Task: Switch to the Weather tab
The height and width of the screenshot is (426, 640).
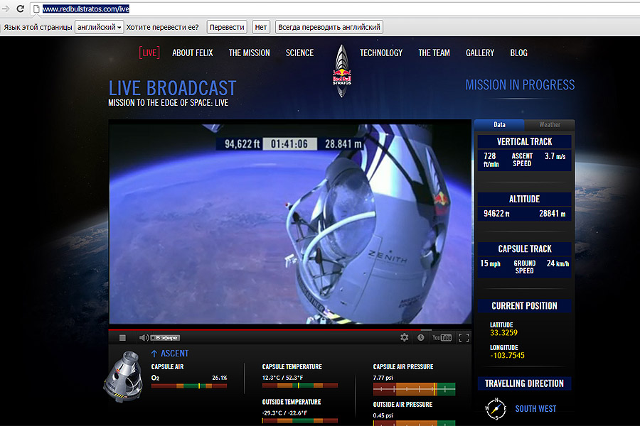Action: click(550, 125)
